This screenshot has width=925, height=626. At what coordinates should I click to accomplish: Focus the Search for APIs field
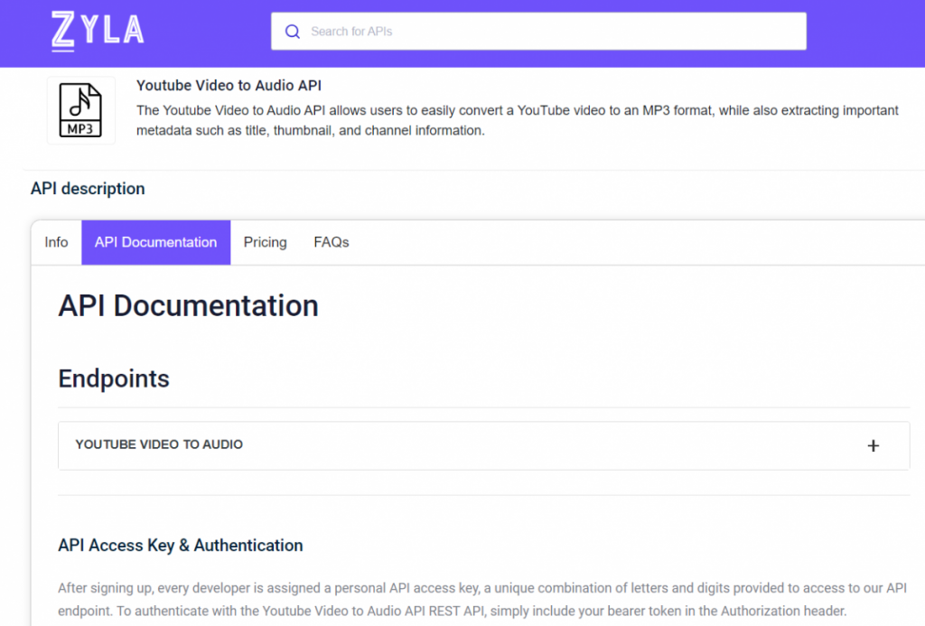coord(538,32)
